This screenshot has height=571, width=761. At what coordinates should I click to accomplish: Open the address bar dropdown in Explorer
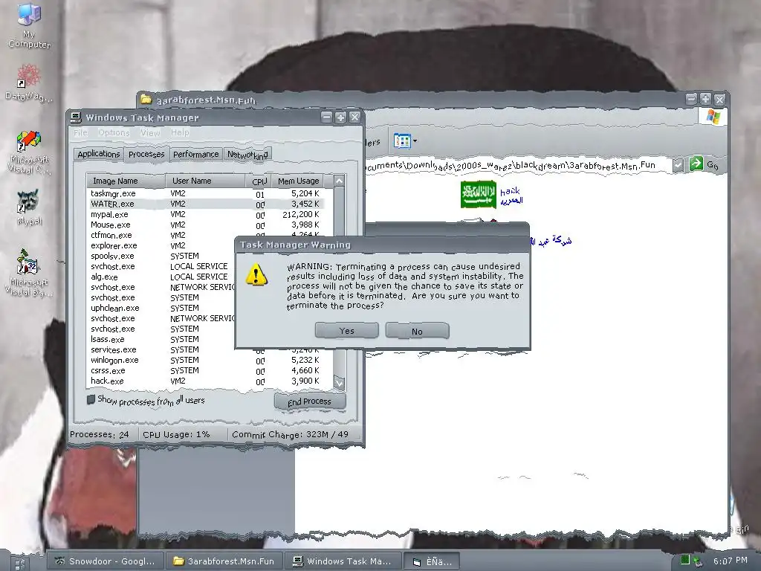click(x=678, y=165)
